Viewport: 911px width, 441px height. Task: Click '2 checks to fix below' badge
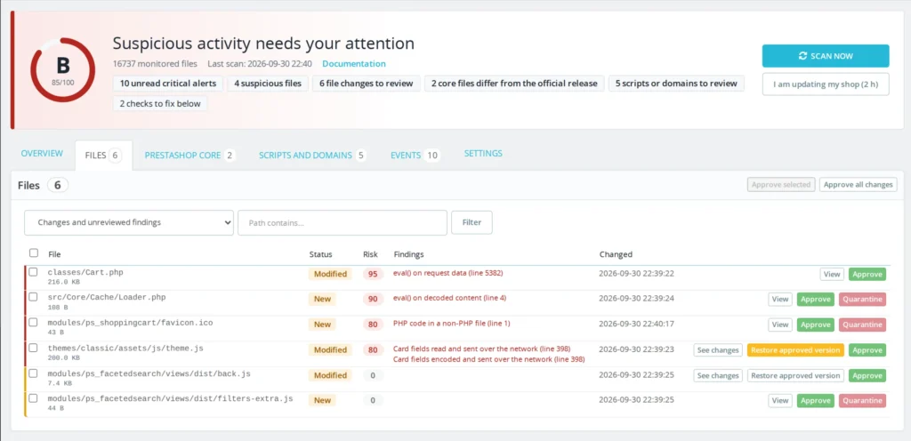point(160,104)
